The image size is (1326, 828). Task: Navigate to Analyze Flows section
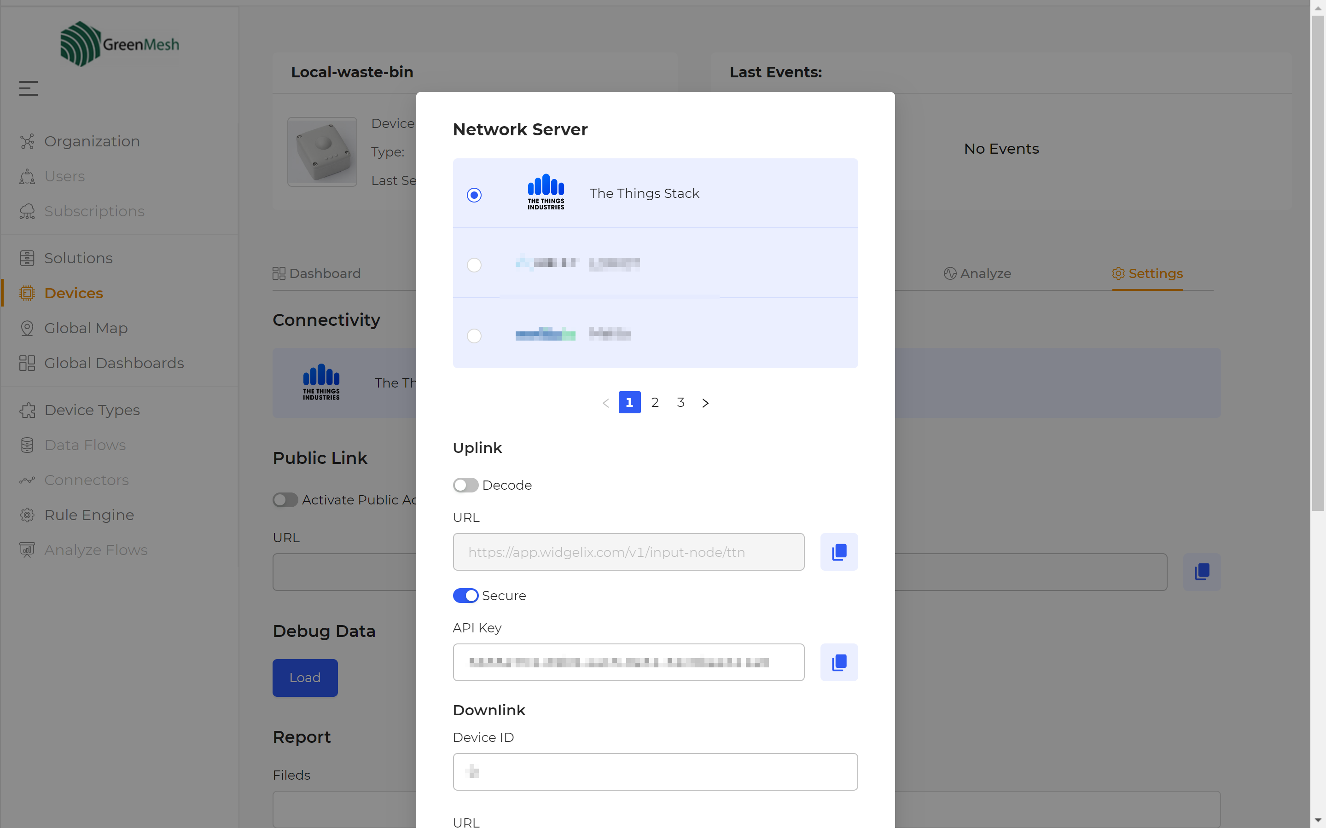click(x=96, y=550)
